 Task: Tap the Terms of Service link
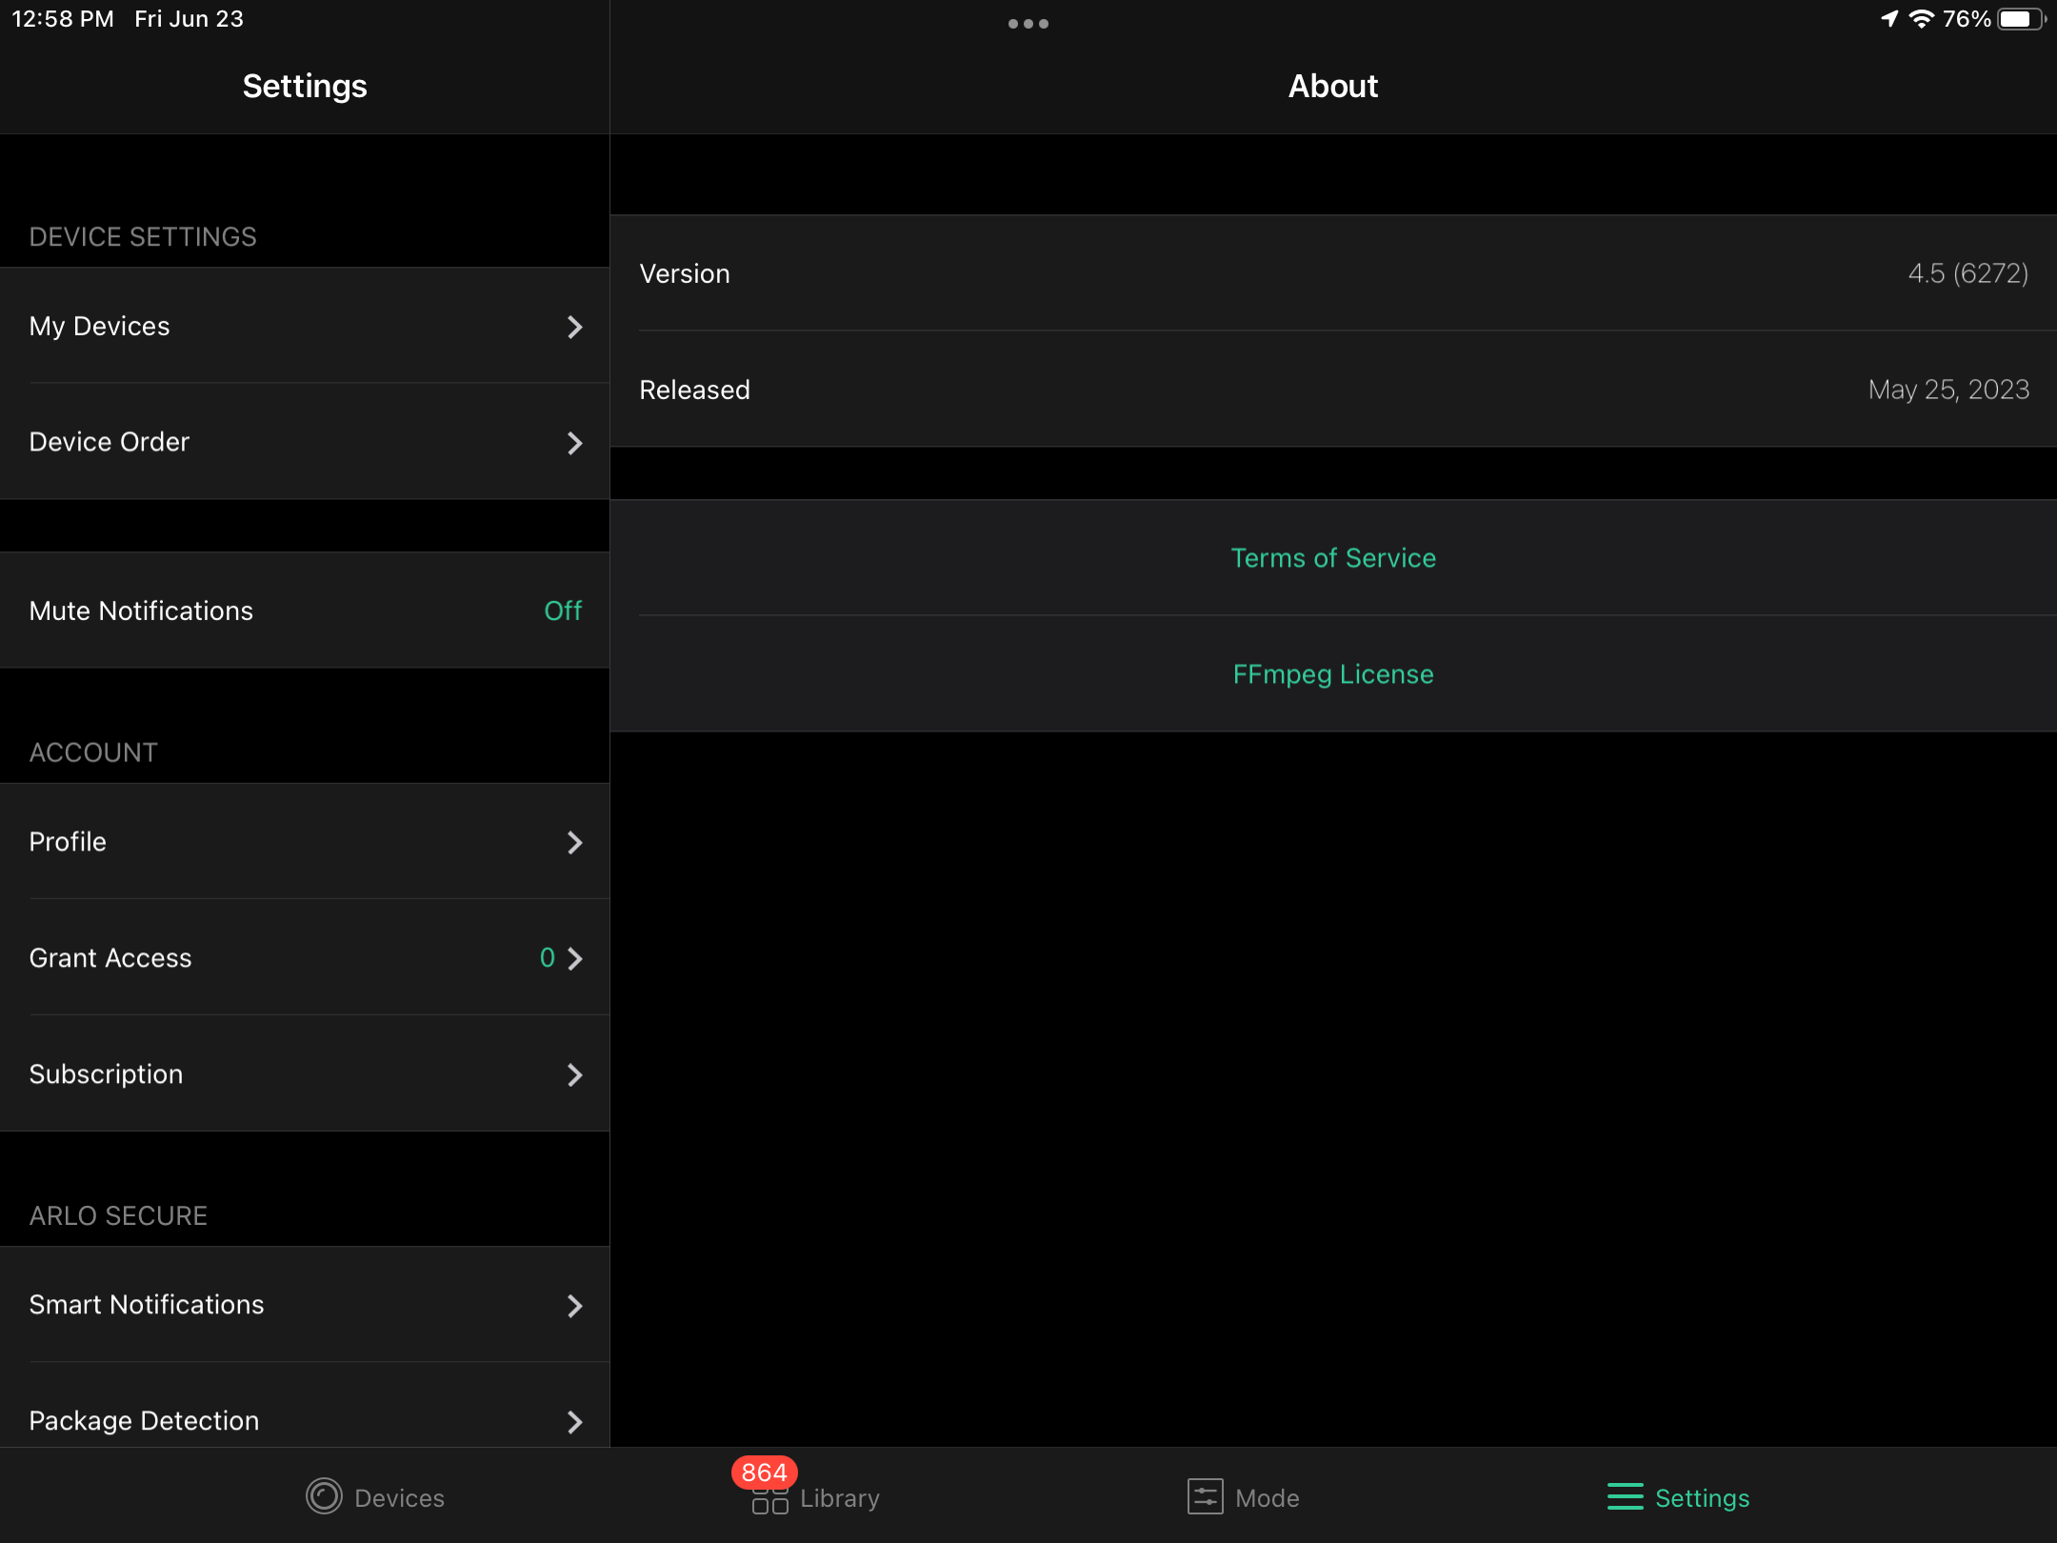point(1333,557)
